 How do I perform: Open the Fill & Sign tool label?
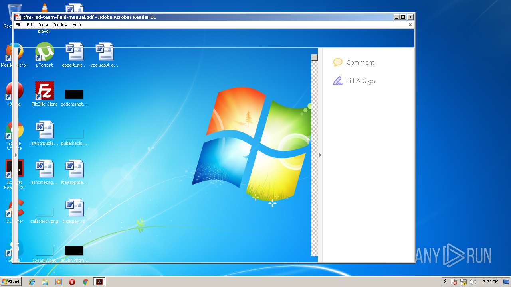360,81
